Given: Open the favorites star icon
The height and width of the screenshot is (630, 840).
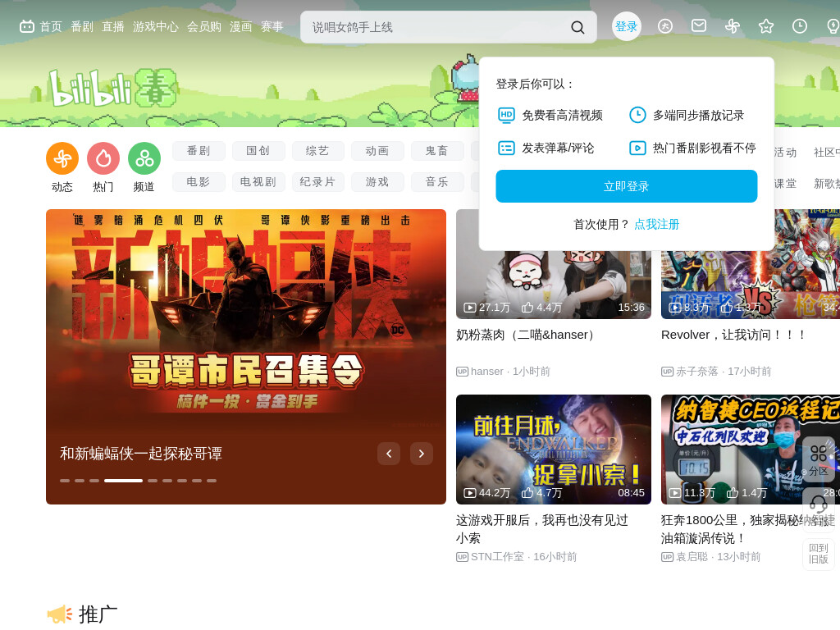Looking at the screenshot, I should [766, 26].
